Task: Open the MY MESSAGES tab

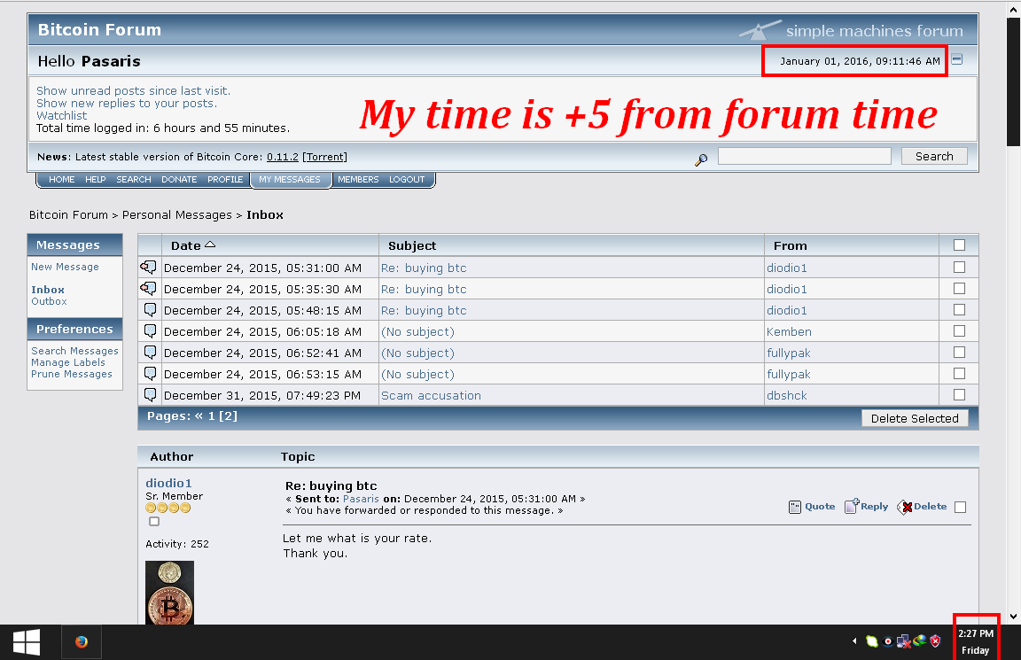Action: point(290,180)
